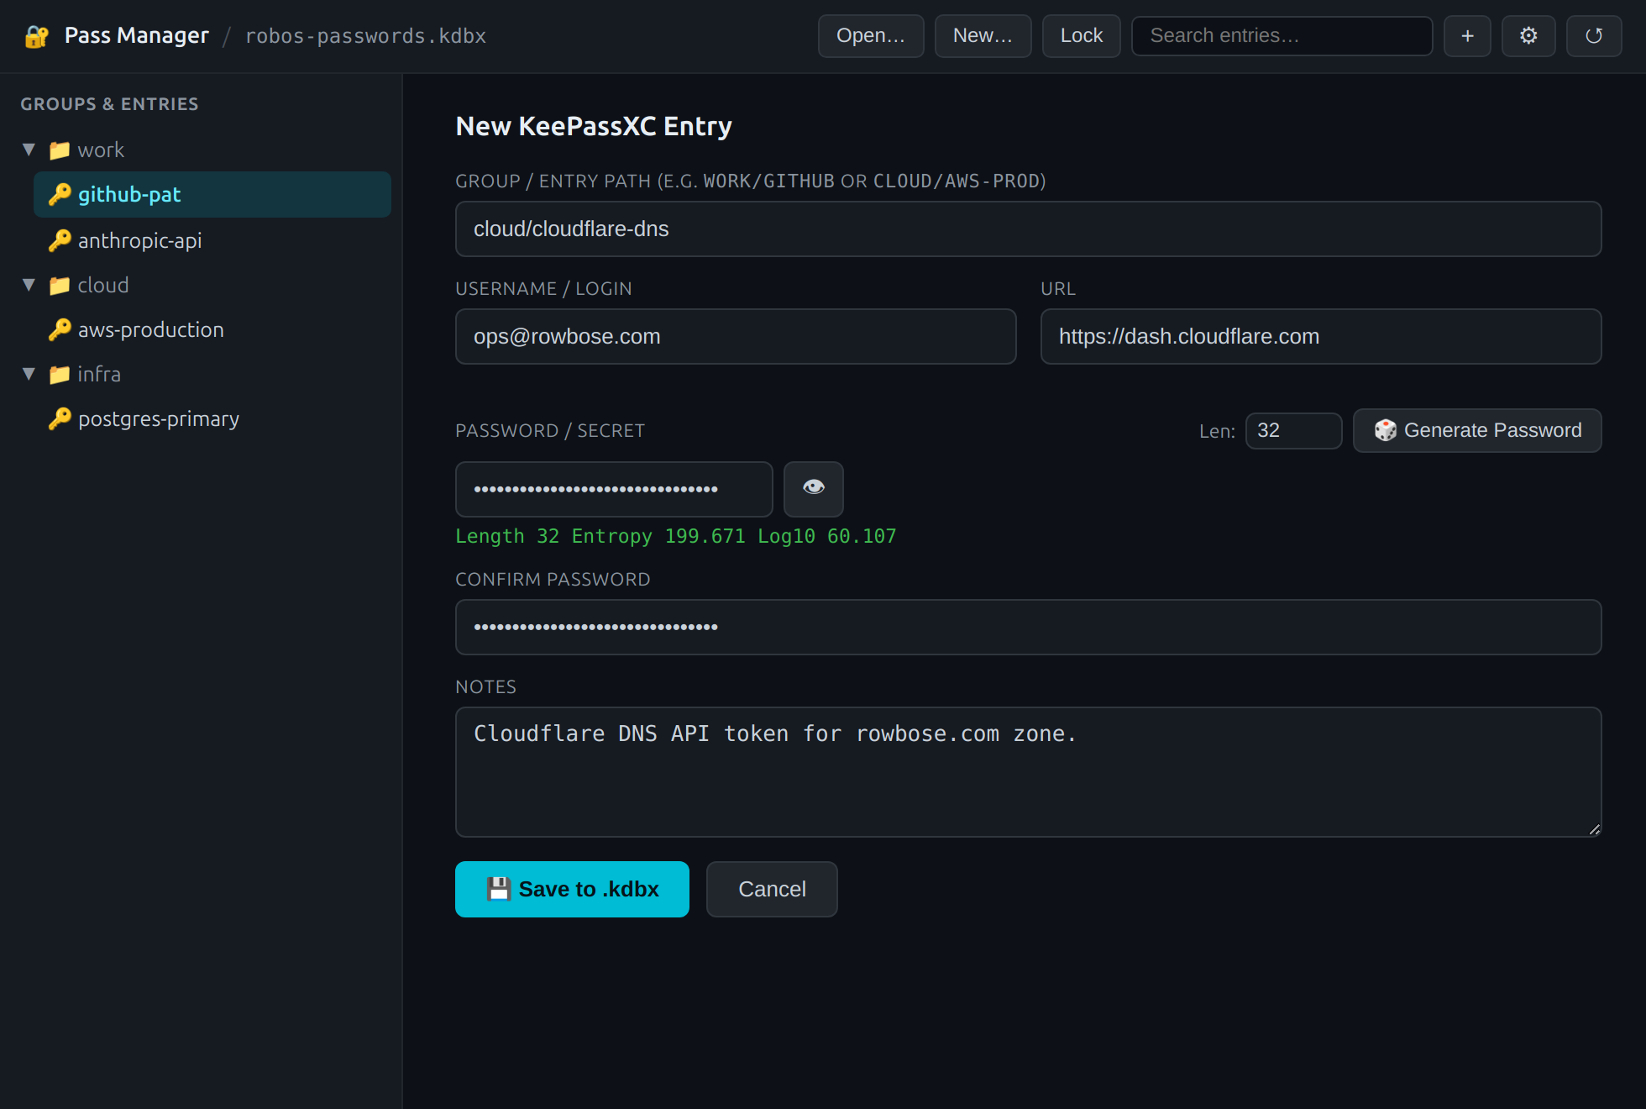The width and height of the screenshot is (1646, 1109).
Task: Click the work folder icon
Action: [x=60, y=150]
